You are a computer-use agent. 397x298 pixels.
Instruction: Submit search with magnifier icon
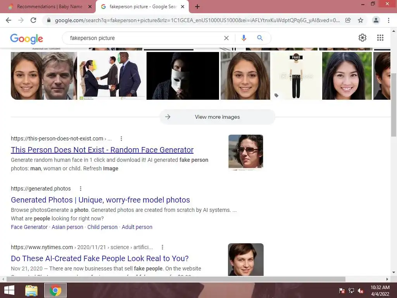[x=260, y=38]
